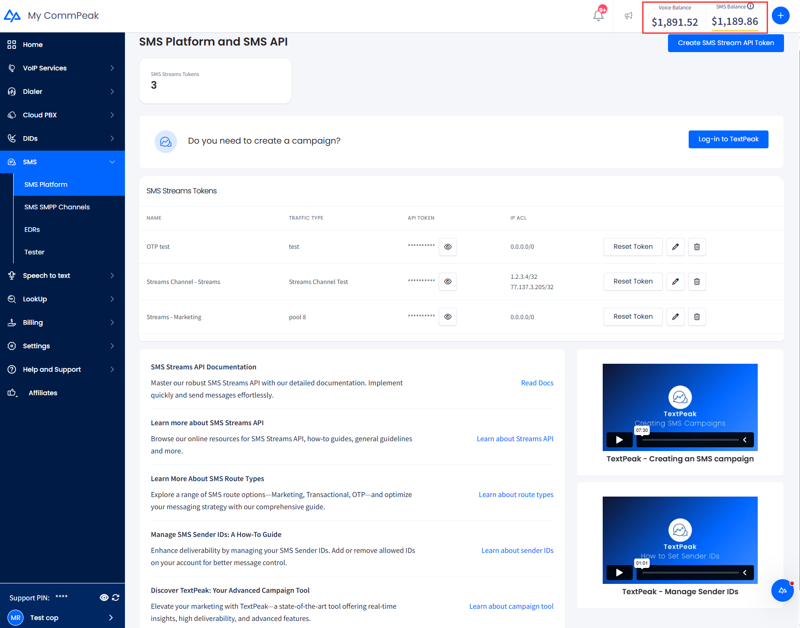Click the VoIP Services icon
800x628 pixels.
pyautogui.click(x=12, y=68)
